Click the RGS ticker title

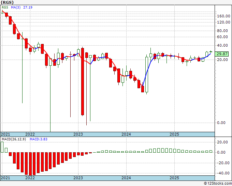pos(7,2)
